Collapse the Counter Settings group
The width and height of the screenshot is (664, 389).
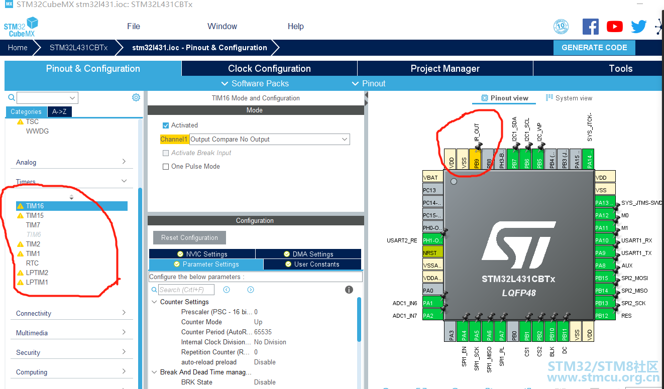pos(154,302)
